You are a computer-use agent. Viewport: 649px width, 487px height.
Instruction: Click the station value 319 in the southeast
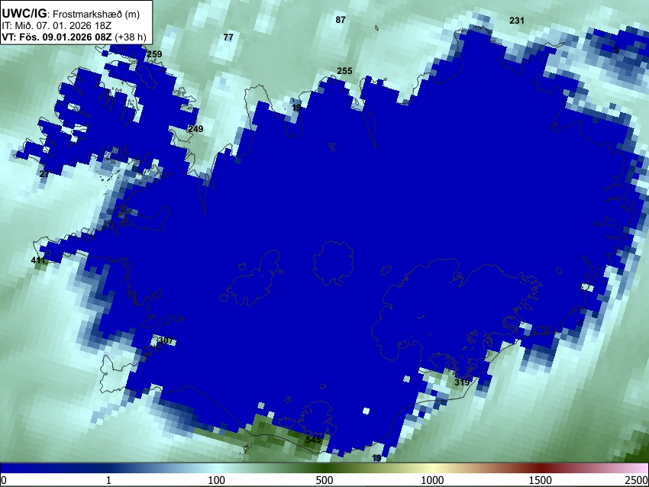(462, 382)
